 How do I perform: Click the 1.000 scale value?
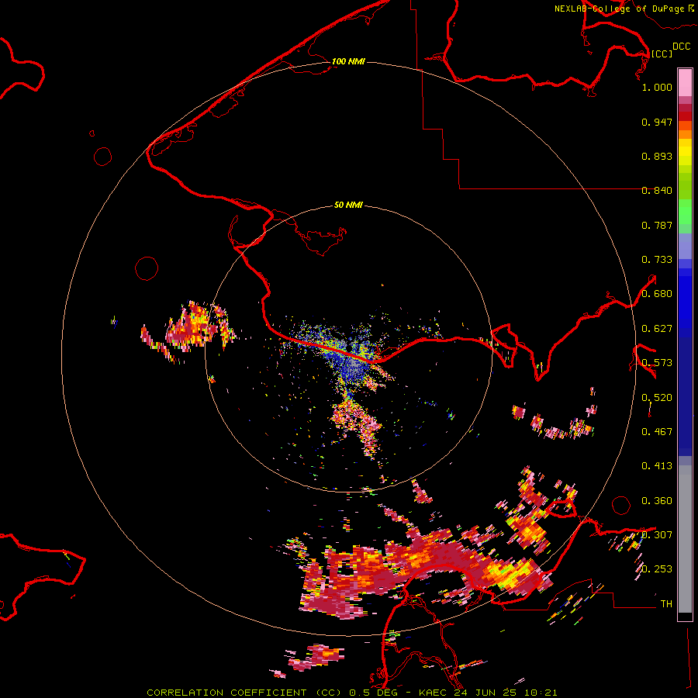click(x=657, y=87)
